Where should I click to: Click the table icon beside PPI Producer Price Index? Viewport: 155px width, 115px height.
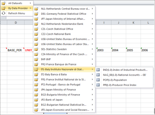(x=98, y=85)
